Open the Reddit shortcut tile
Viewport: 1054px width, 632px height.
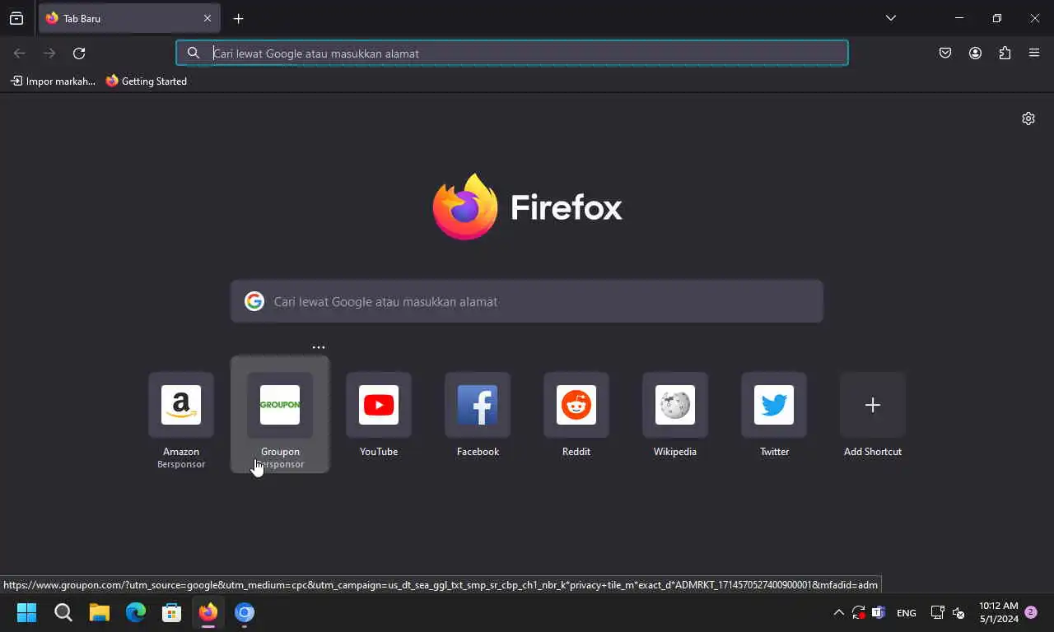[x=576, y=405]
